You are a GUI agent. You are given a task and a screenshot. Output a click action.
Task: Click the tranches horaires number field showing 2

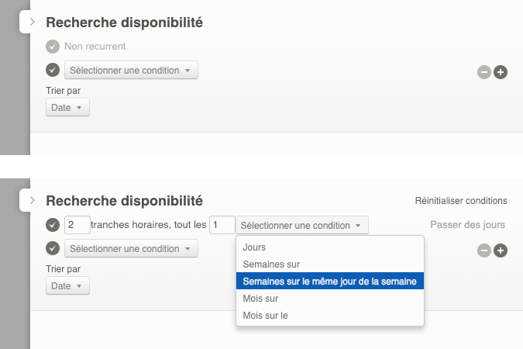(x=77, y=225)
